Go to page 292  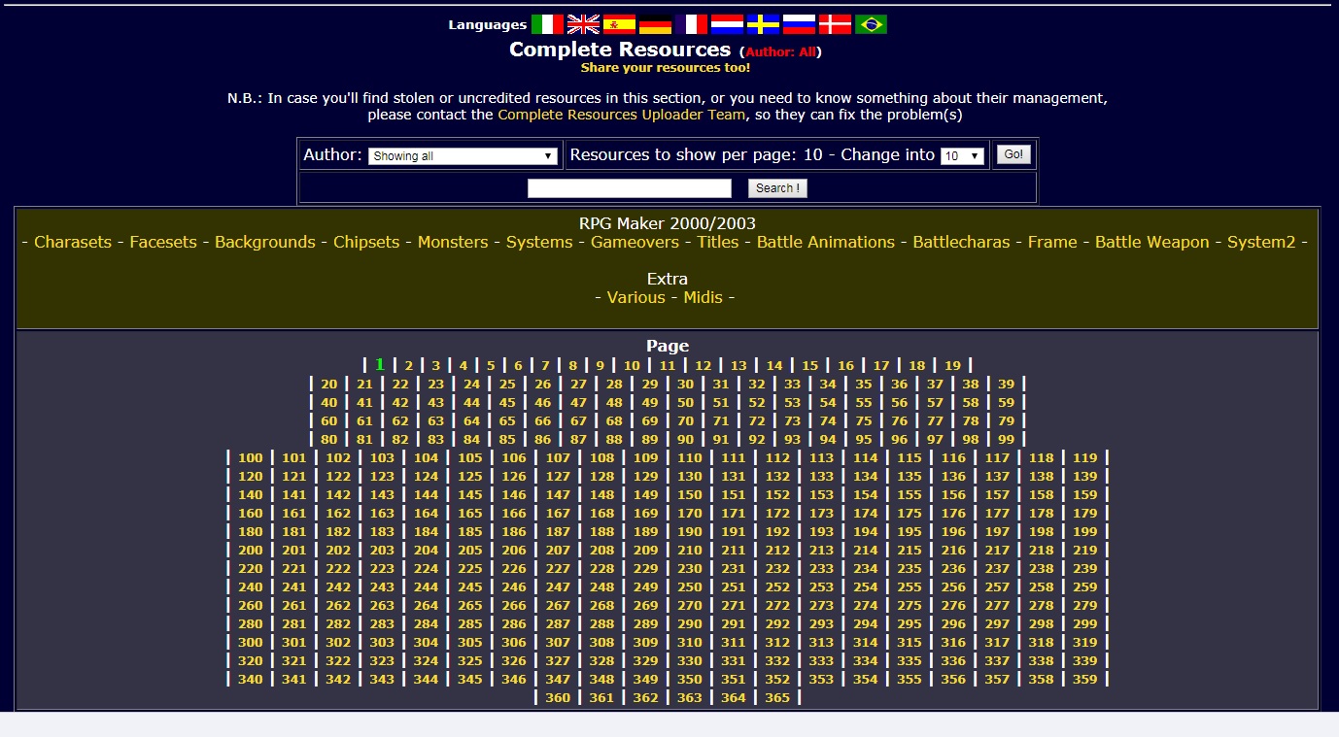(777, 624)
